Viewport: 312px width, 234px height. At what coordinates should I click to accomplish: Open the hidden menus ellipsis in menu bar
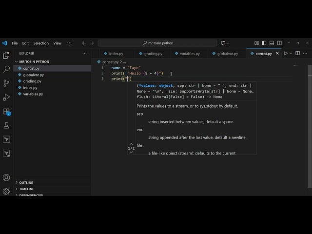pyautogui.click(x=69, y=43)
